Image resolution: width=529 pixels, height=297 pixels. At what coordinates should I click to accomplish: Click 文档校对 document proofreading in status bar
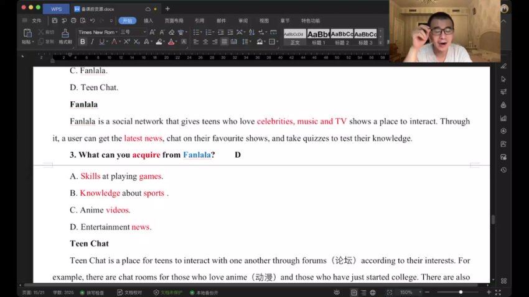129,293
